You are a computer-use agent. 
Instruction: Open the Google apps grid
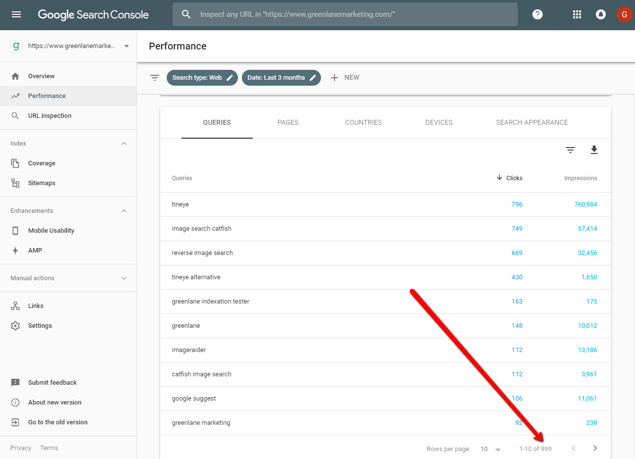tap(577, 14)
